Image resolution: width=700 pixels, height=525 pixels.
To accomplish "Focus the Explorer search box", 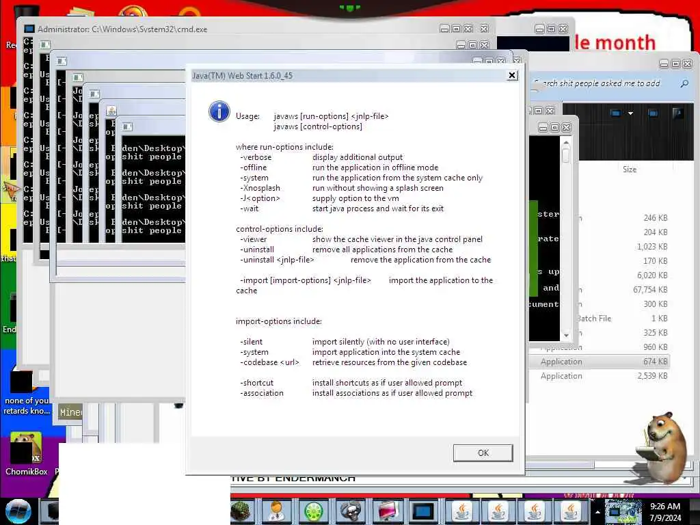I will (x=606, y=83).
